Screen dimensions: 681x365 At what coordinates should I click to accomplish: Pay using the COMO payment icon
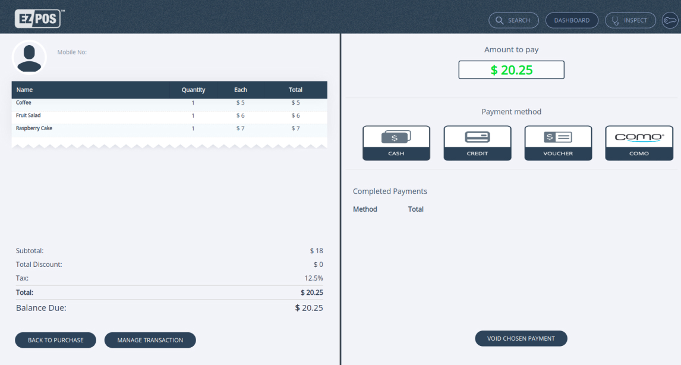639,143
